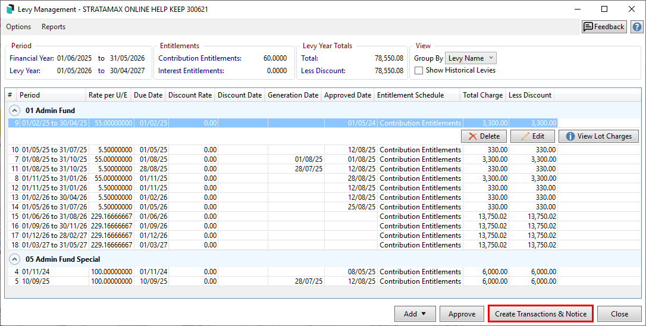The height and width of the screenshot is (326, 646).
Task: Click Create Transactions & Notice button
Action: click(x=540, y=314)
